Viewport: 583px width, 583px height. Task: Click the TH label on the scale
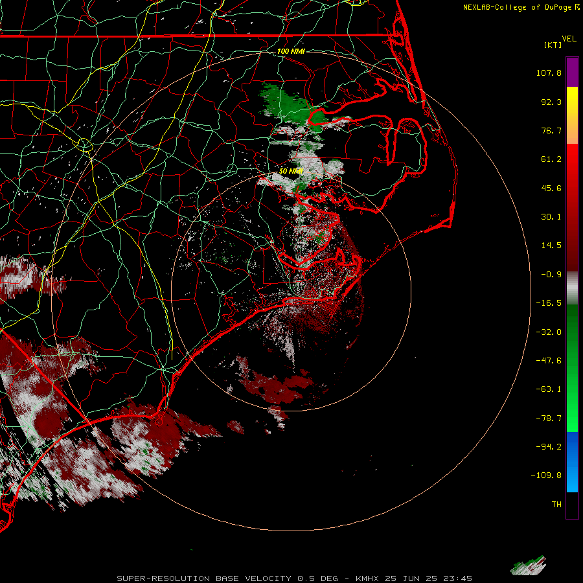click(x=556, y=505)
